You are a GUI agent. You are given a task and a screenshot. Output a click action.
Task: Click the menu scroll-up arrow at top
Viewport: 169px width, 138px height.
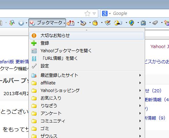[x=86, y=30]
